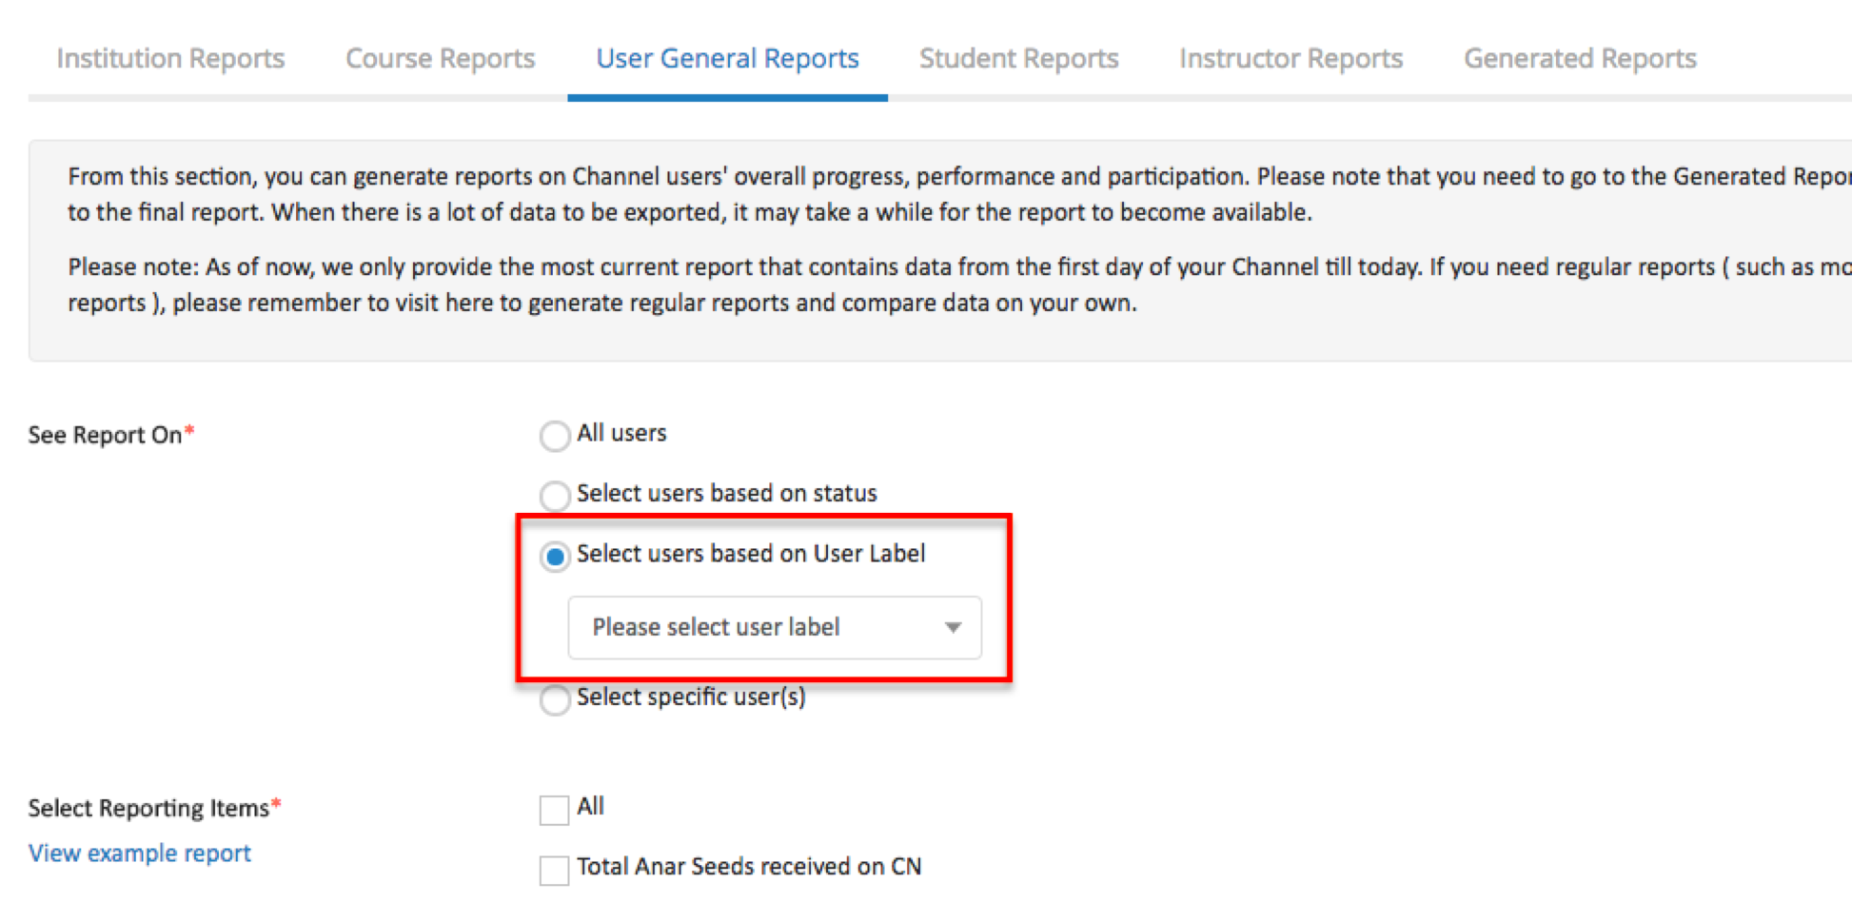Open the "View example report" link
The width and height of the screenshot is (1852, 903).
pyautogui.click(x=139, y=853)
